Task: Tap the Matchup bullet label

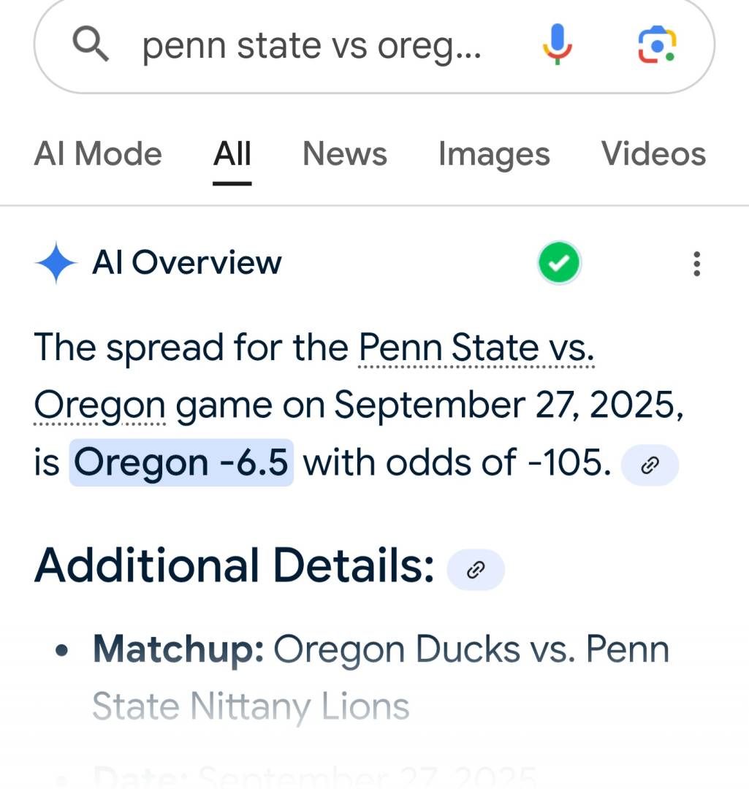Action: [x=178, y=649]
